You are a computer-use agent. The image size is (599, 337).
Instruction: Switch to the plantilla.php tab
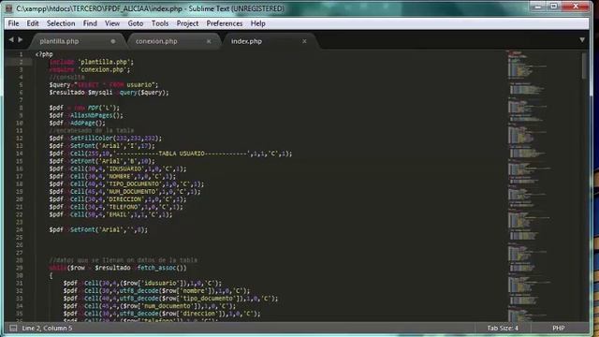click(59, 41)
